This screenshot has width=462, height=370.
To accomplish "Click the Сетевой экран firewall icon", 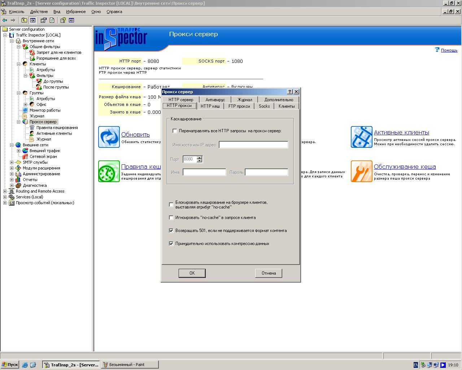I will (x=25, y=156).
